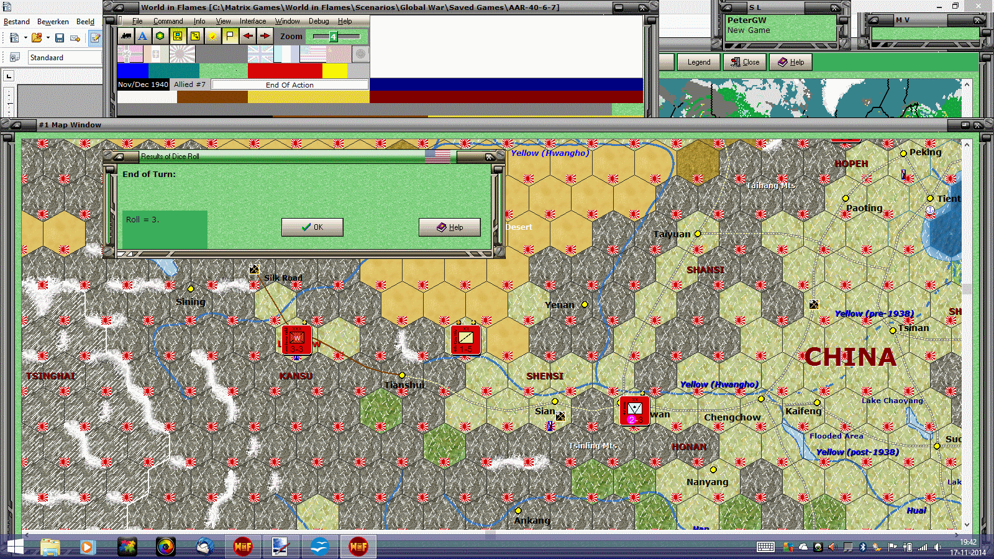Open the View menu
994x559 pixels.
(x=223, y=21)
